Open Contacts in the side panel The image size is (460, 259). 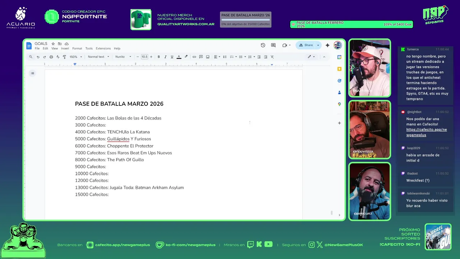(339, 92)
